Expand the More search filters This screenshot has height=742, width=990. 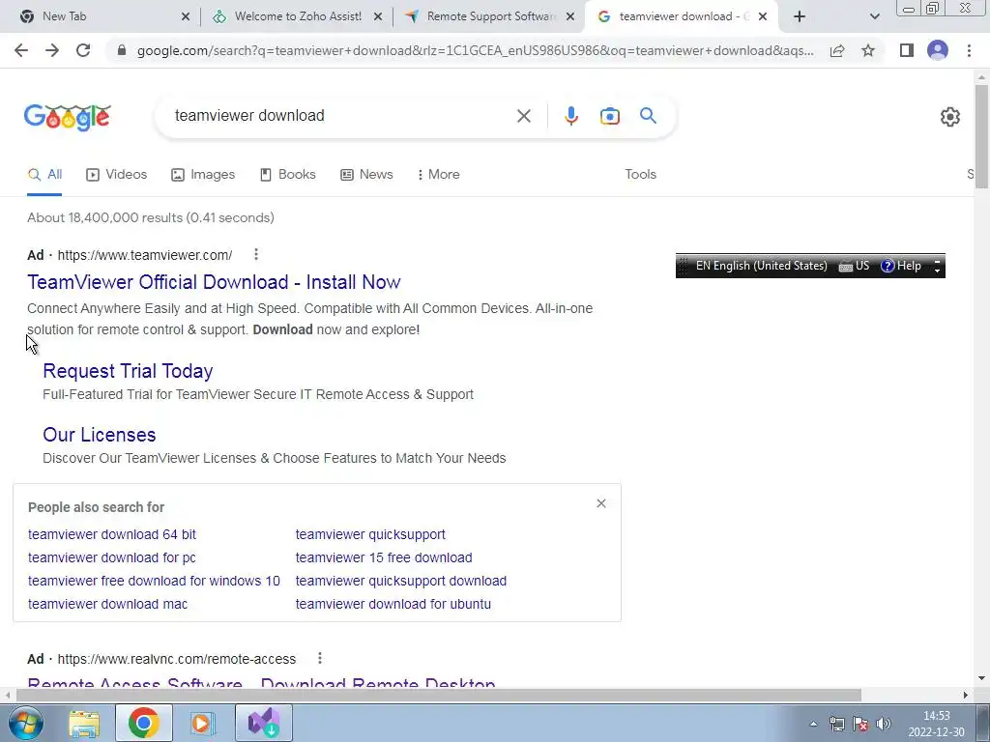[439, 174]
